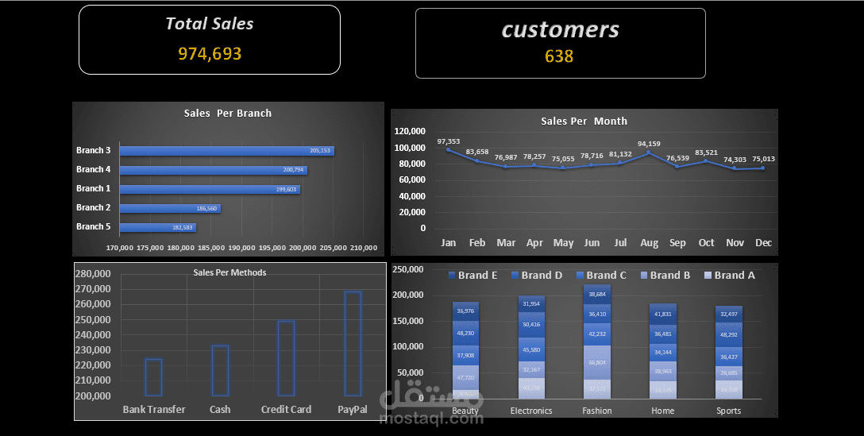Viewport: 864px width, 436px height.
Task: Click the 94,159 August data label
Action: coord(649,144)
